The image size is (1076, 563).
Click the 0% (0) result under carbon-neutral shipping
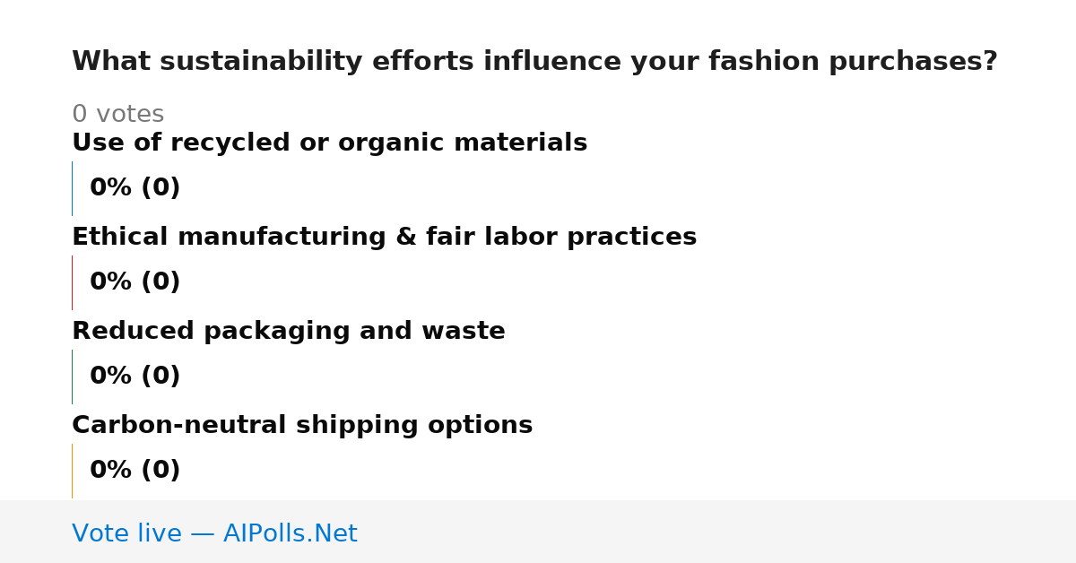pyautogui.click(x=134, y=471)
